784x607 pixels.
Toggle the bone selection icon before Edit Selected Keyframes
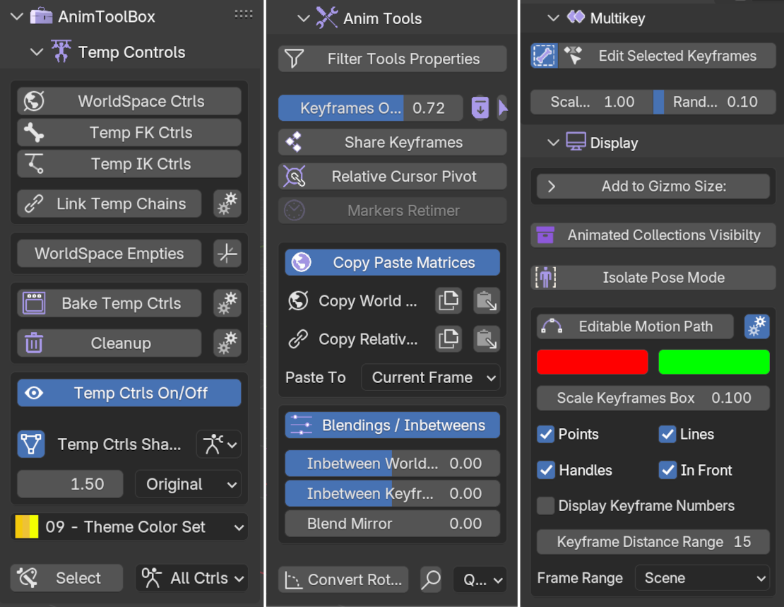pos(545,55)
